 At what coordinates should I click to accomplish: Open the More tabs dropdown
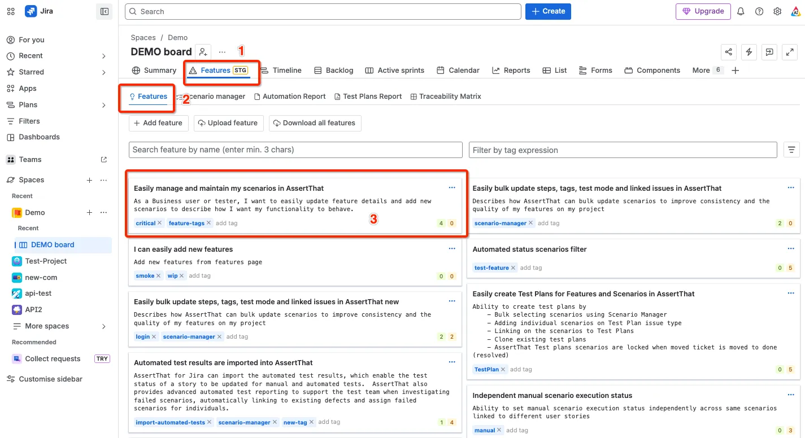point(707,71)
